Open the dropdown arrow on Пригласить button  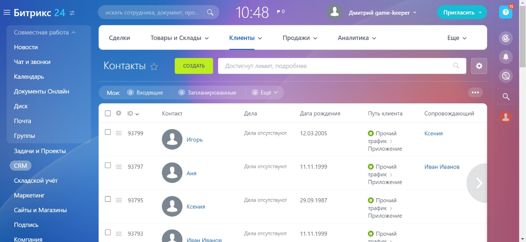[x=480, y=13]
